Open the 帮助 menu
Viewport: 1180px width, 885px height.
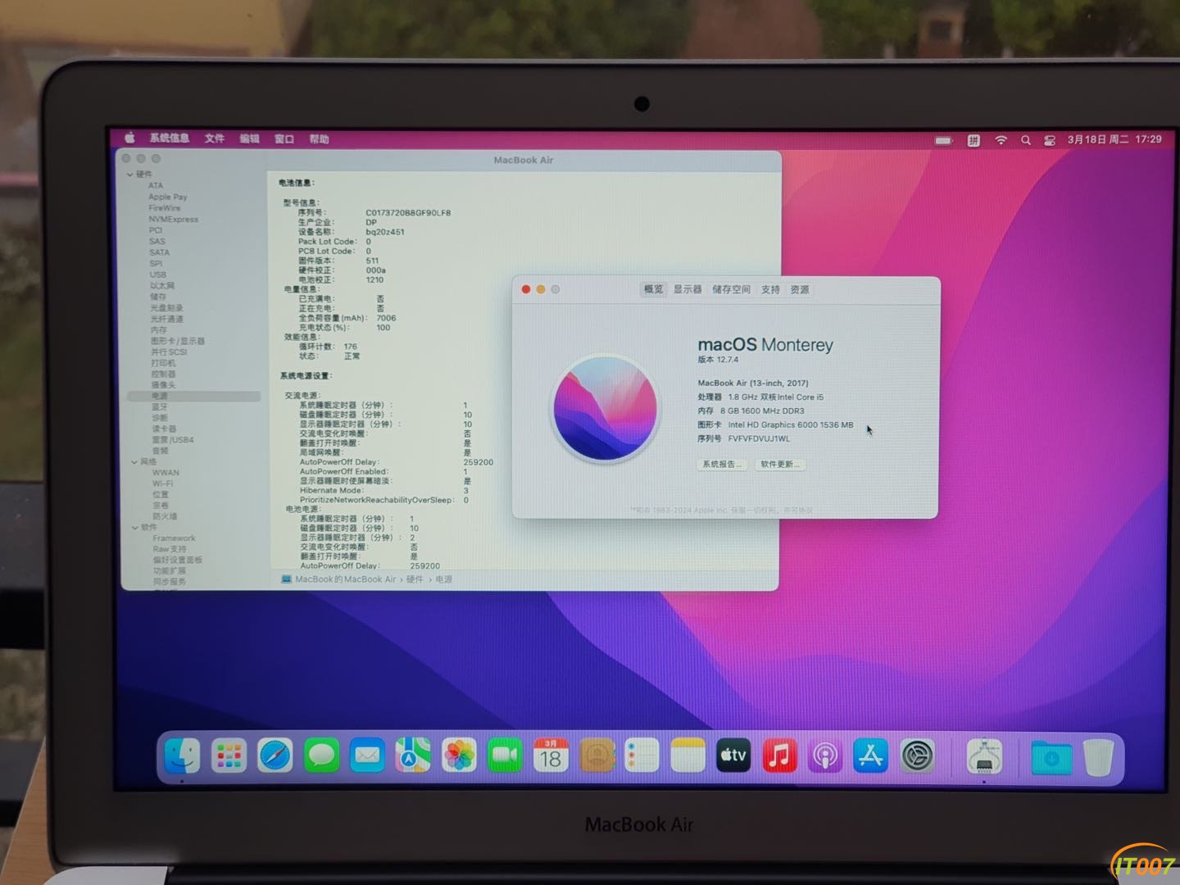(319, 139)
